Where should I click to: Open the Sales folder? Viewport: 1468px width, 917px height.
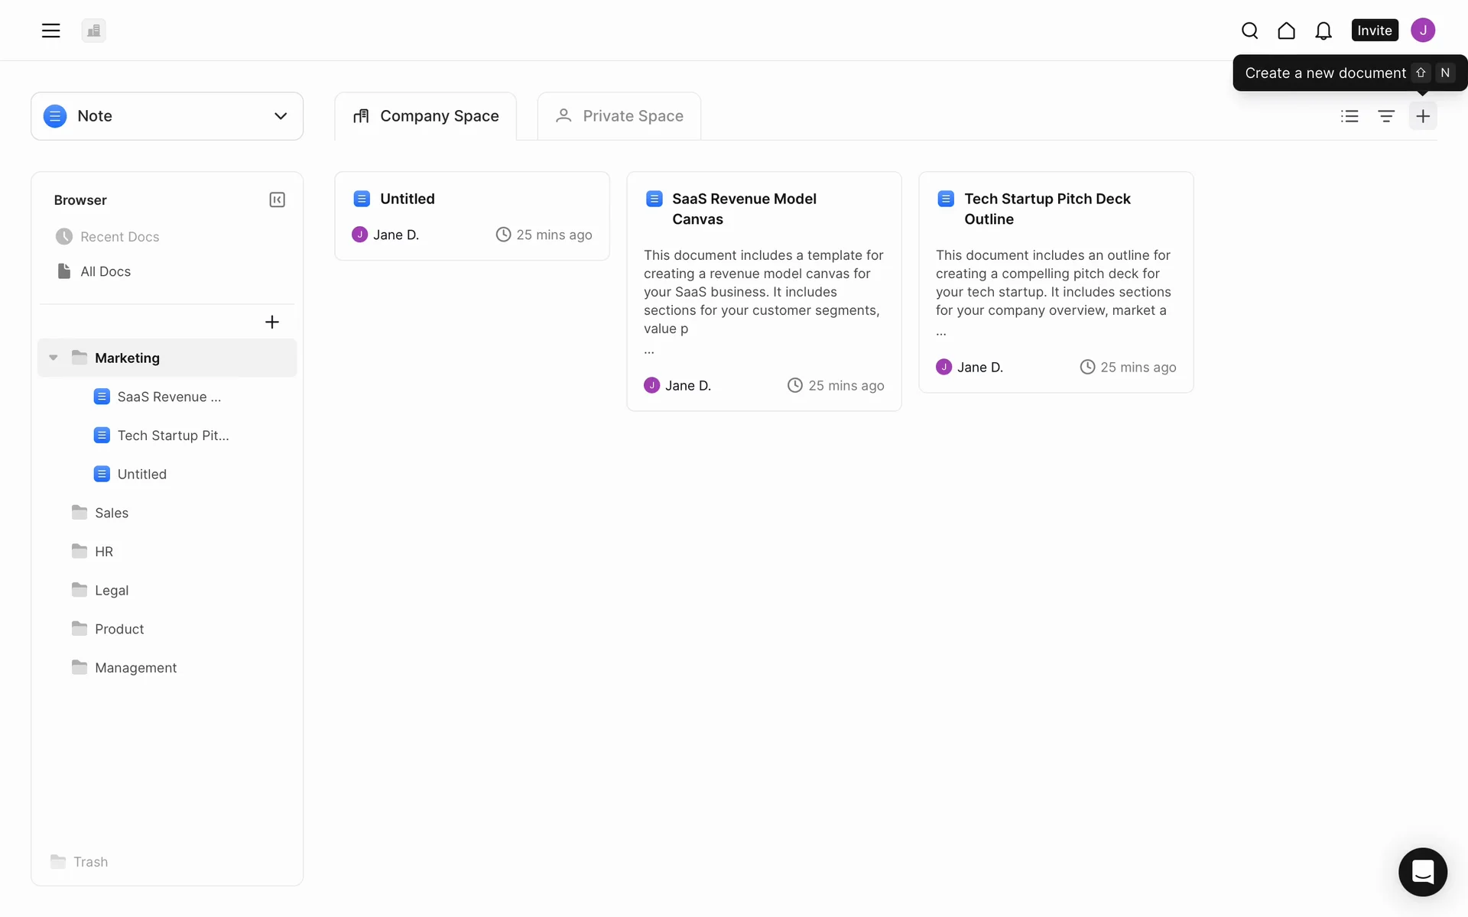(112, 513)
